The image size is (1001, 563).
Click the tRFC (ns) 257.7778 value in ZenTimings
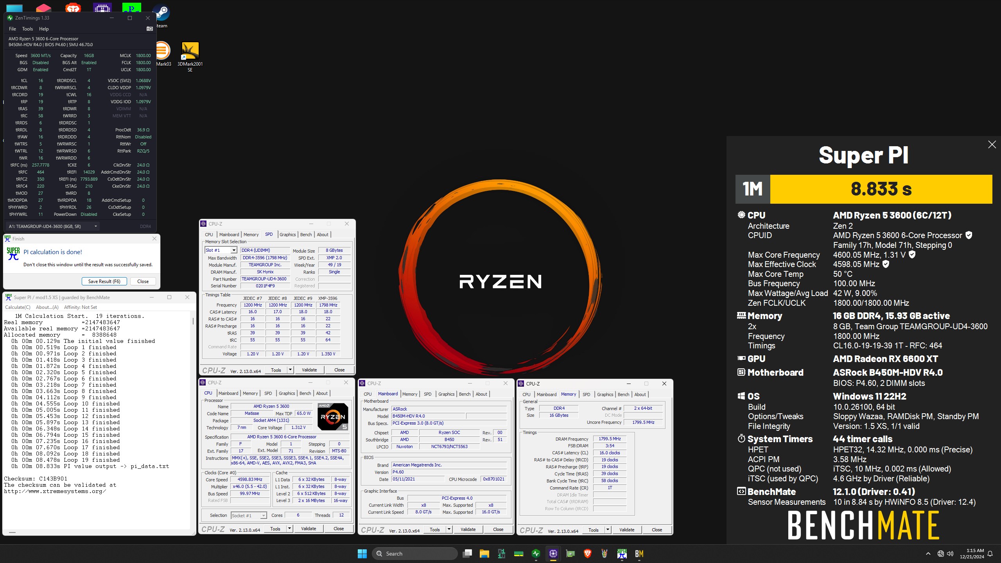pyautogui.click(x=41, y=165)
